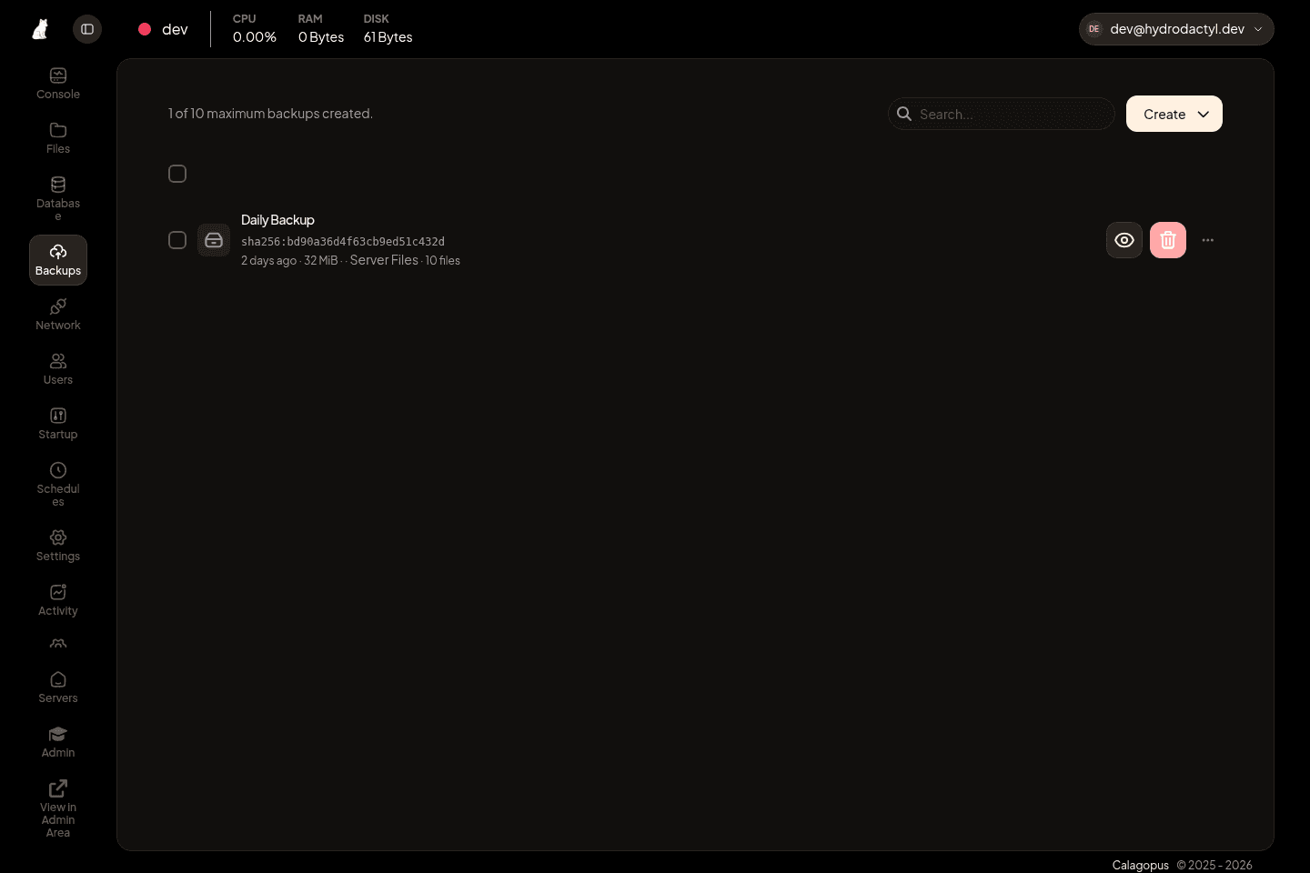The image size is (1310, 873).
Task: Open the Startup page
Action: (58, 424)
